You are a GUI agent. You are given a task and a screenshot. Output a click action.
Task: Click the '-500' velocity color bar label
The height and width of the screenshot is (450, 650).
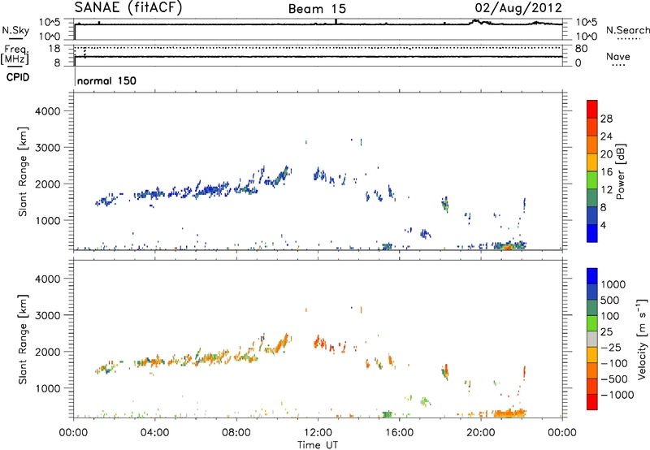coord(614,379)
